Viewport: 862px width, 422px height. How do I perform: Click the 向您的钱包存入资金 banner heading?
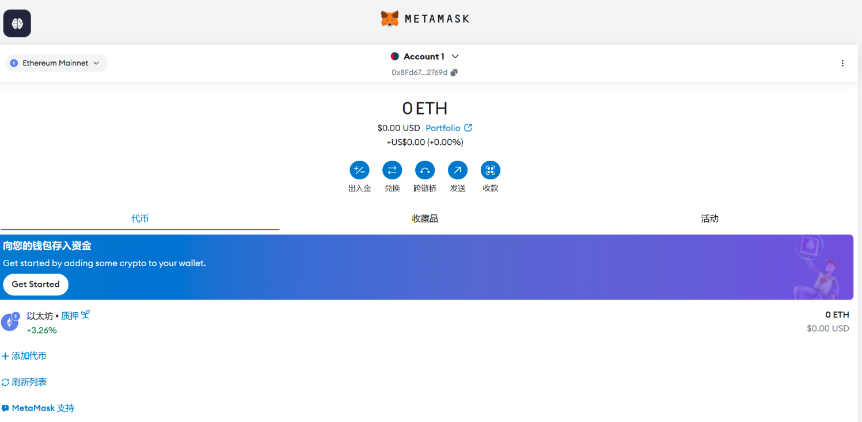pyautogui.click(x=47, y=246)
